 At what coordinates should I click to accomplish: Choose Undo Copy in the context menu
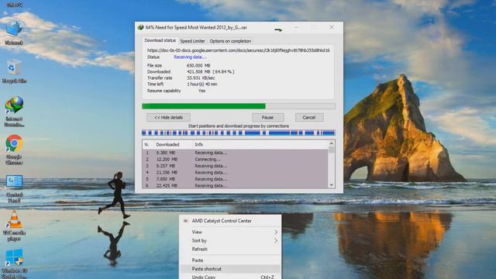(230, 277)
